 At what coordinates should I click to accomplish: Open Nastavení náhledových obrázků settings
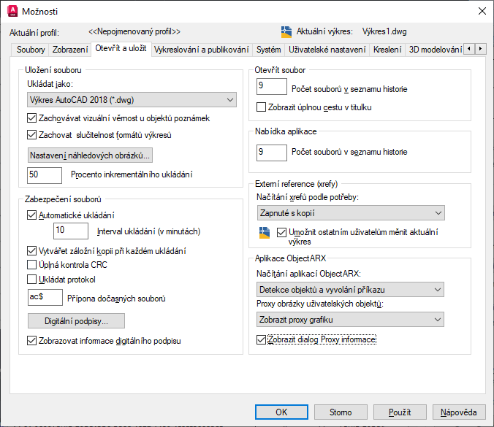pyautogui.click(x=90, y=155)
